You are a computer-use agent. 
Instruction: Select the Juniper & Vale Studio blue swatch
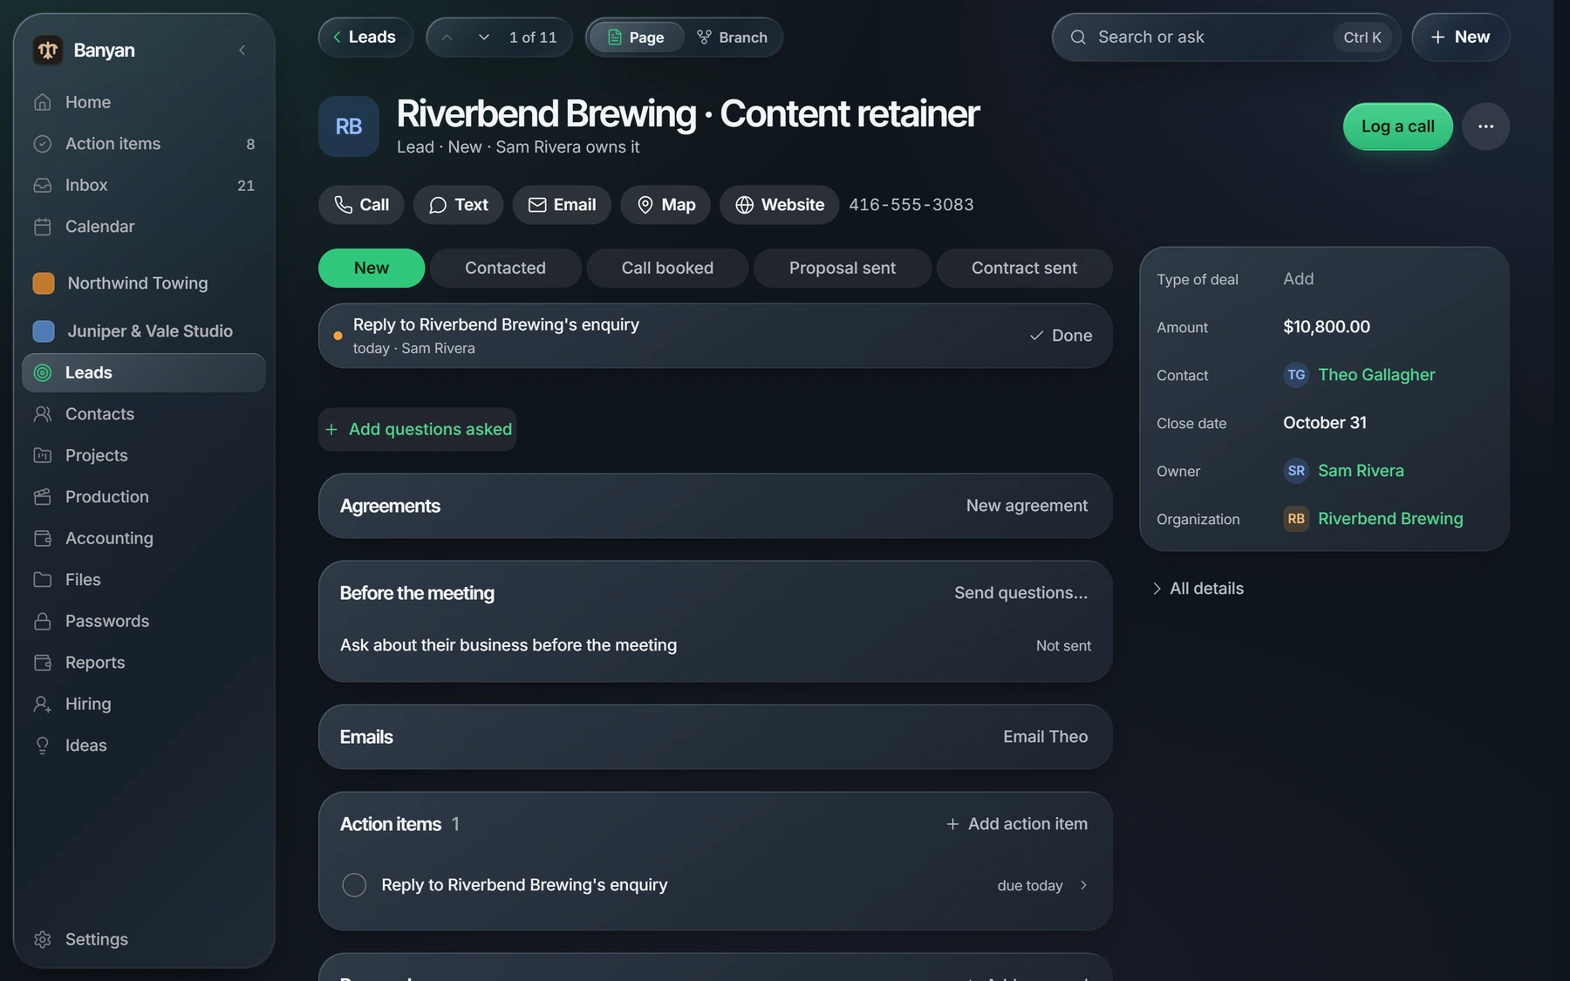[44, 331]
